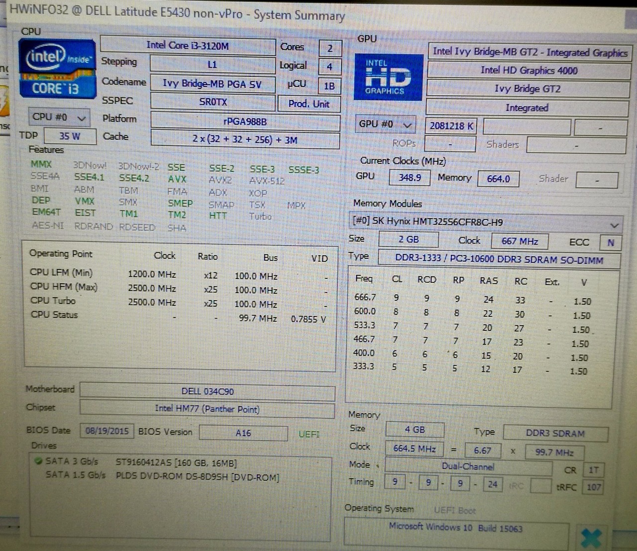Click the BIOS Date 08/19/2015 field
Viewport: 637px width, 551px height.
pos(106,431)
